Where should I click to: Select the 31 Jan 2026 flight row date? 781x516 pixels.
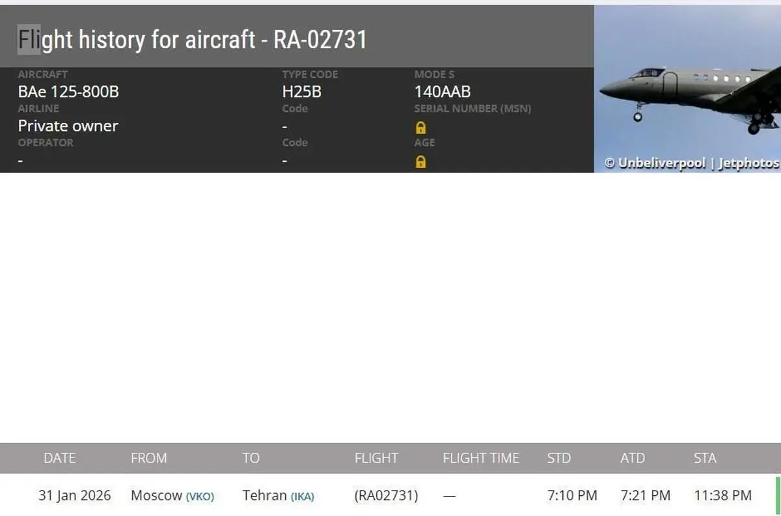(75, 496)
